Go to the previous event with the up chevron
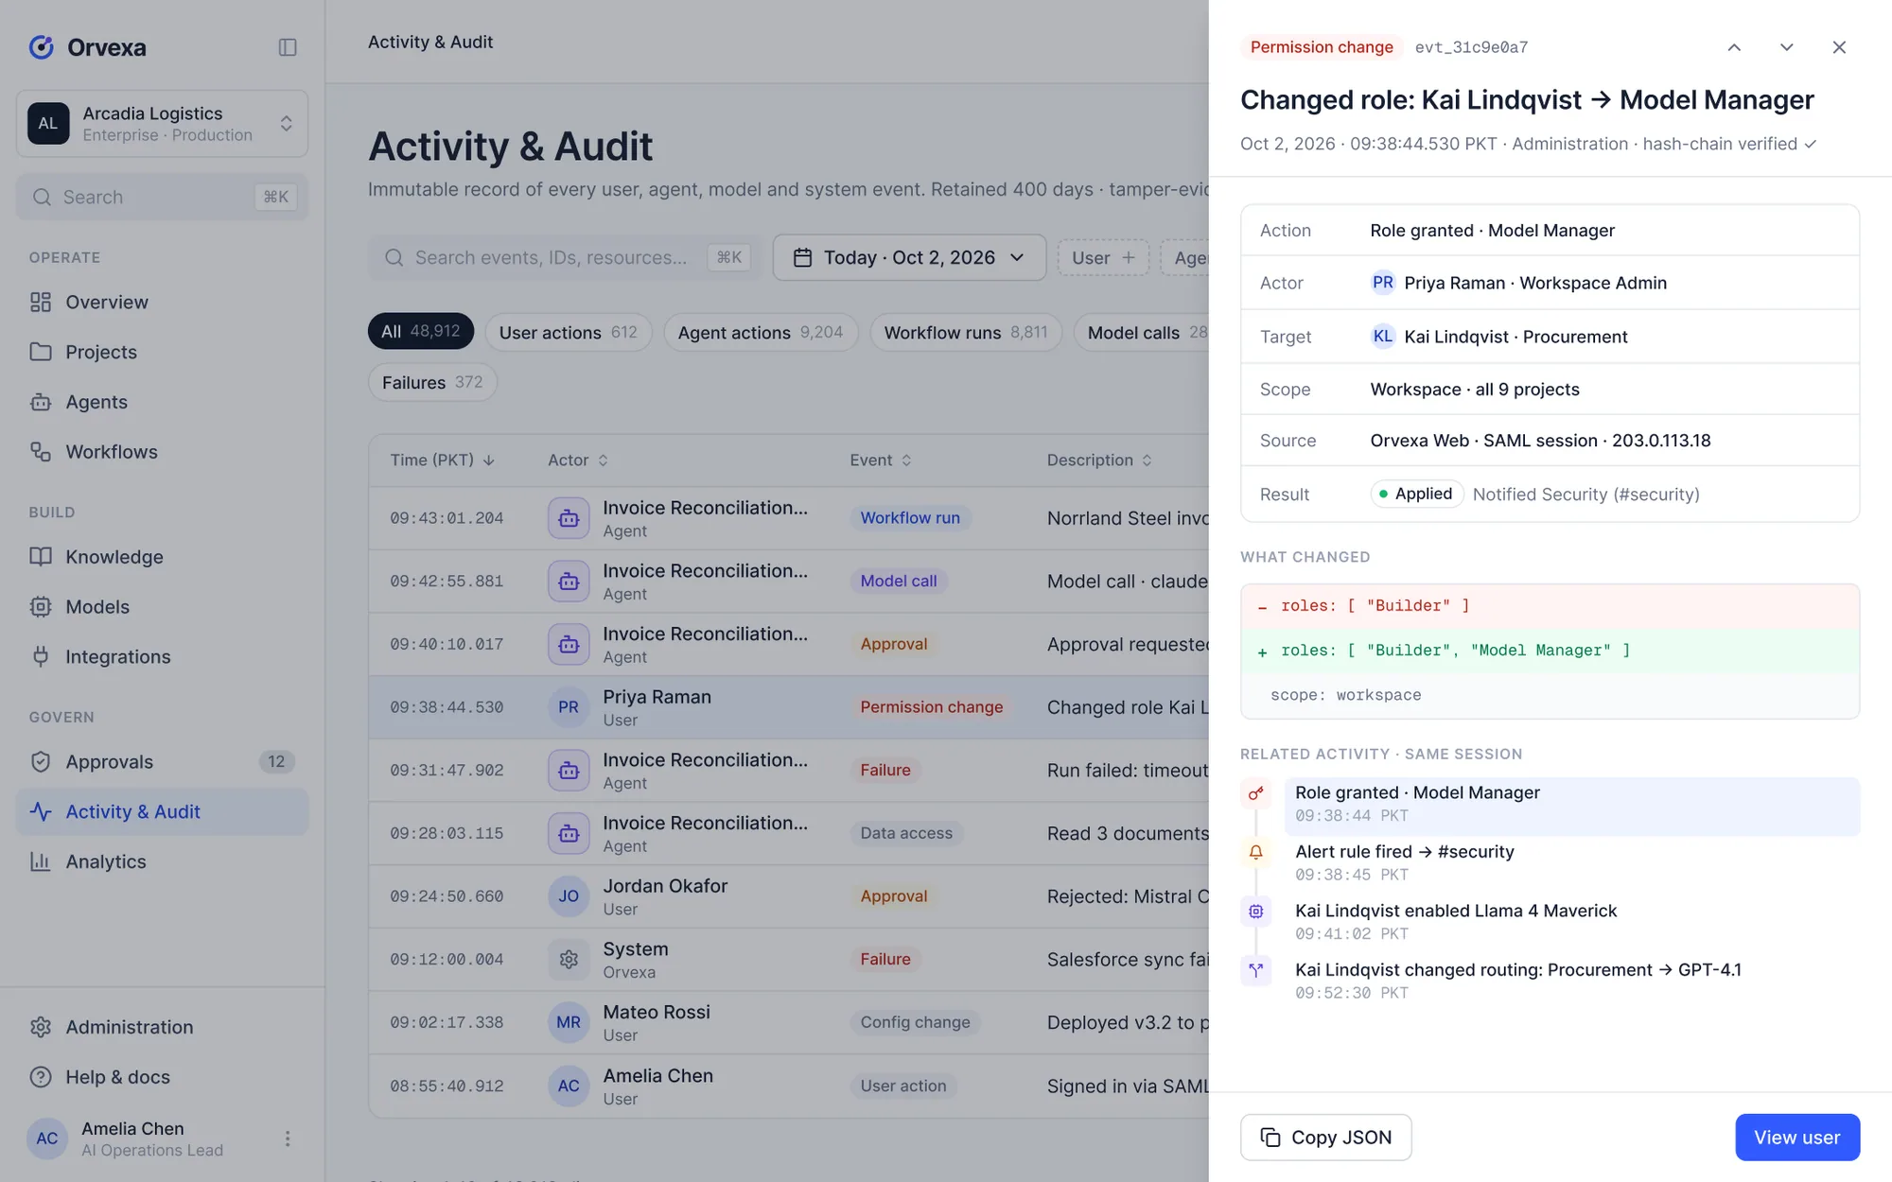 [1734, 47]
